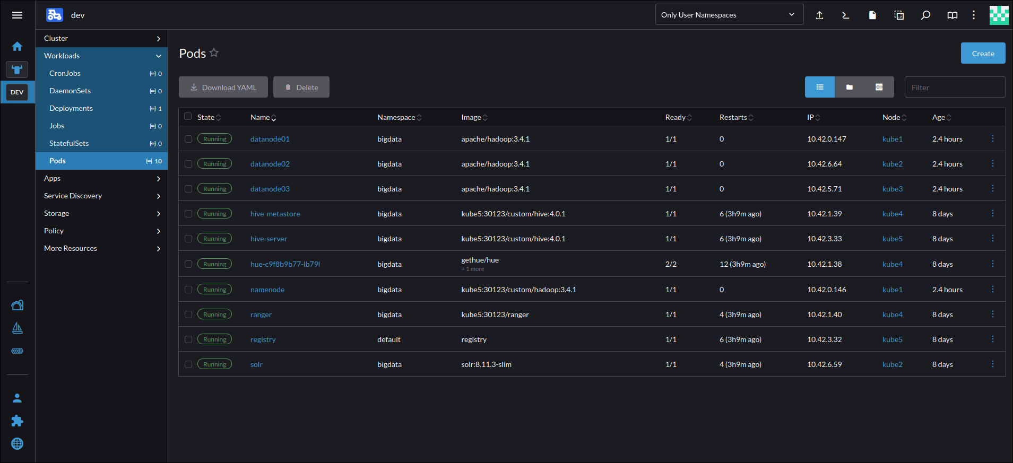Viewport: 1013px width, 463px height.
Task: Collapse the Workloads section
Action: (101, 56)
